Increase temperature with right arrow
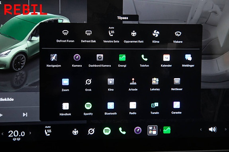Screen dimensions: 229x152 coord(30,133)
